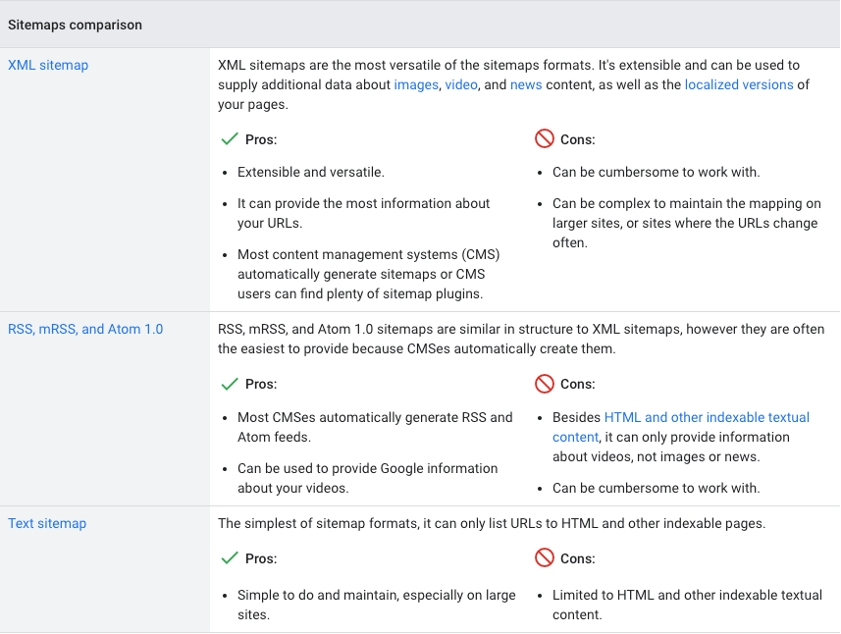Follow the 'news' link in XML description
841x634 pixels.
526,84
